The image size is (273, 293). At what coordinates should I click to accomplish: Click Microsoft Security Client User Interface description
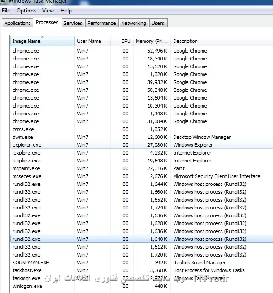217,176
